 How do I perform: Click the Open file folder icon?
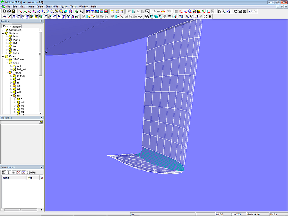(9, 12)
